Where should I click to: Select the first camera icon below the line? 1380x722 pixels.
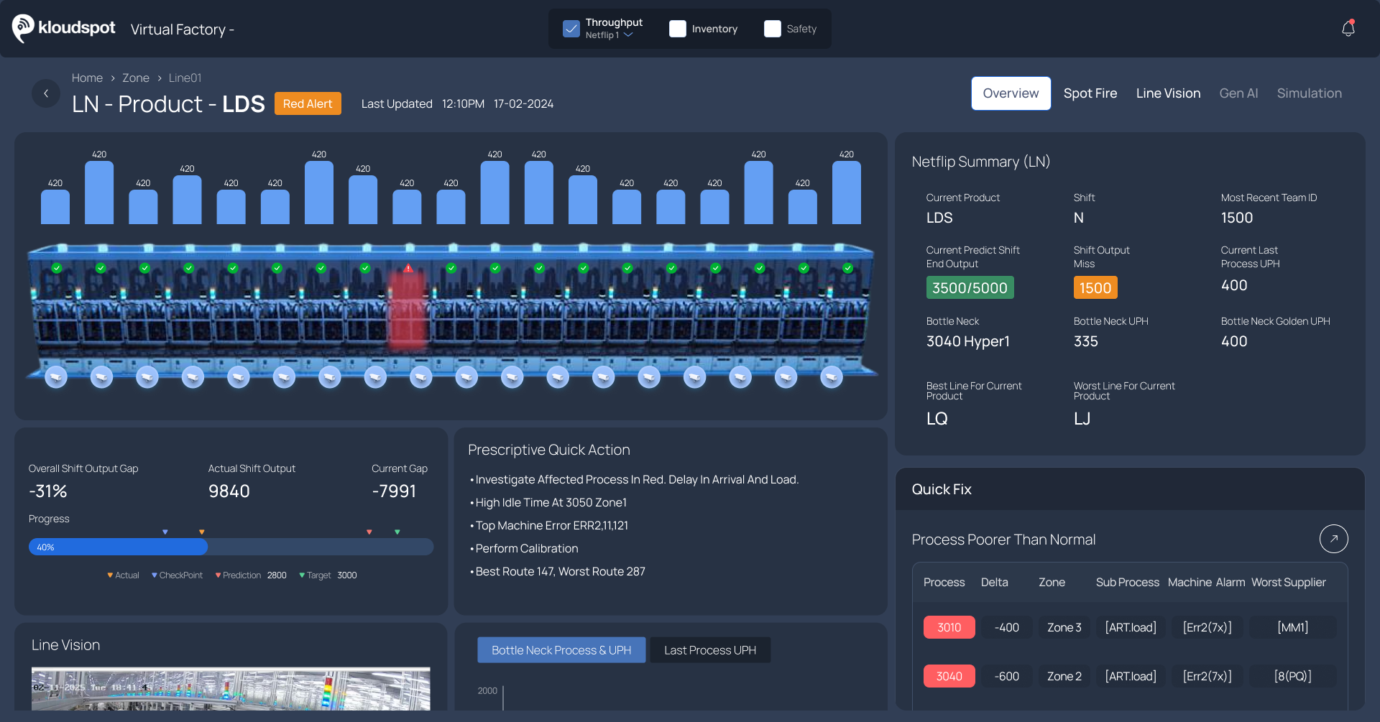(x=56, y=376)
